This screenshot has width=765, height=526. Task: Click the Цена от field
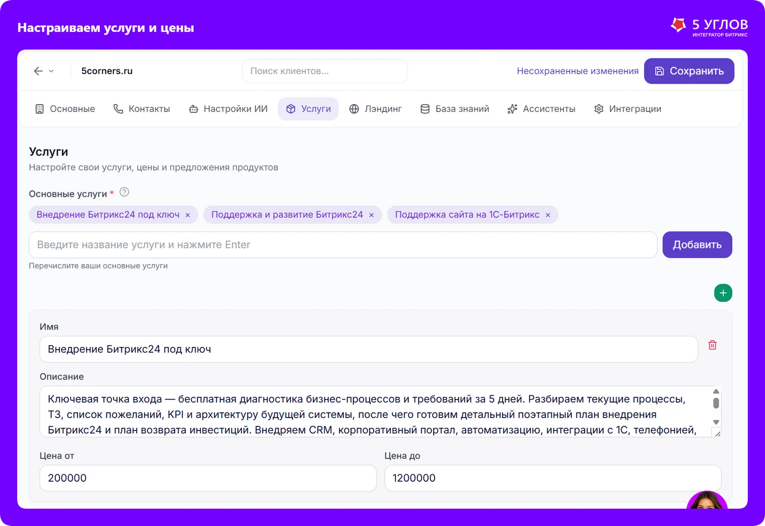click(208, 478)
